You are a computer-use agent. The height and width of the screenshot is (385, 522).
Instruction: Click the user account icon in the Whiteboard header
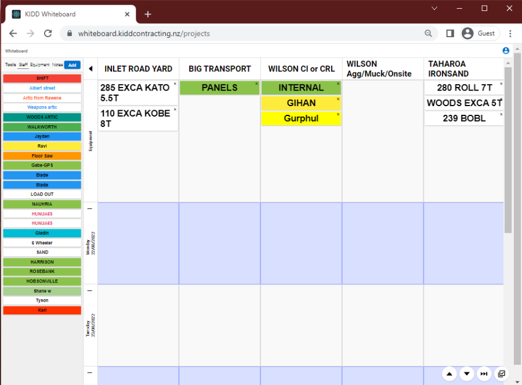point(506,51)
